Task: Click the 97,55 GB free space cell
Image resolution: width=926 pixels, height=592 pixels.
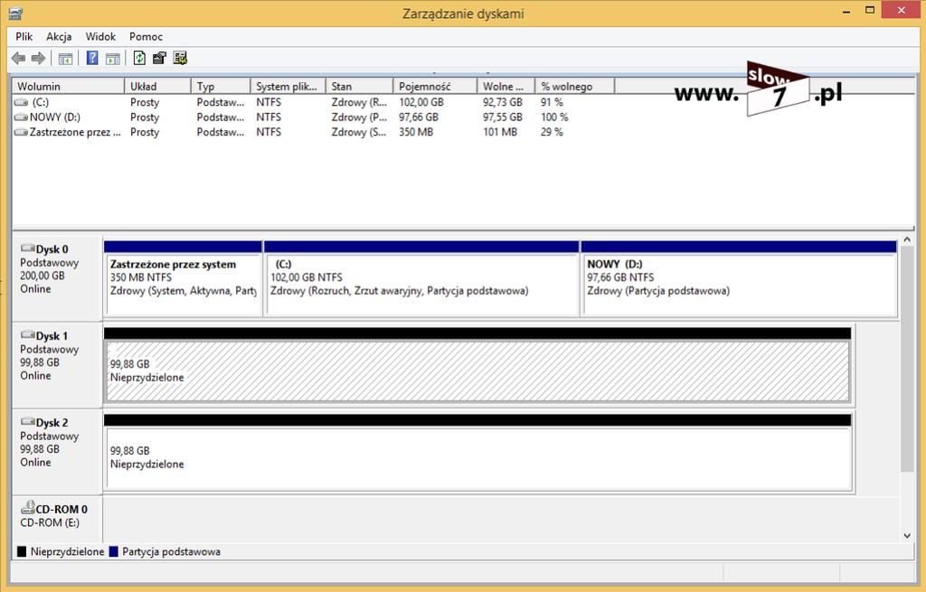Action: point(503,117)
